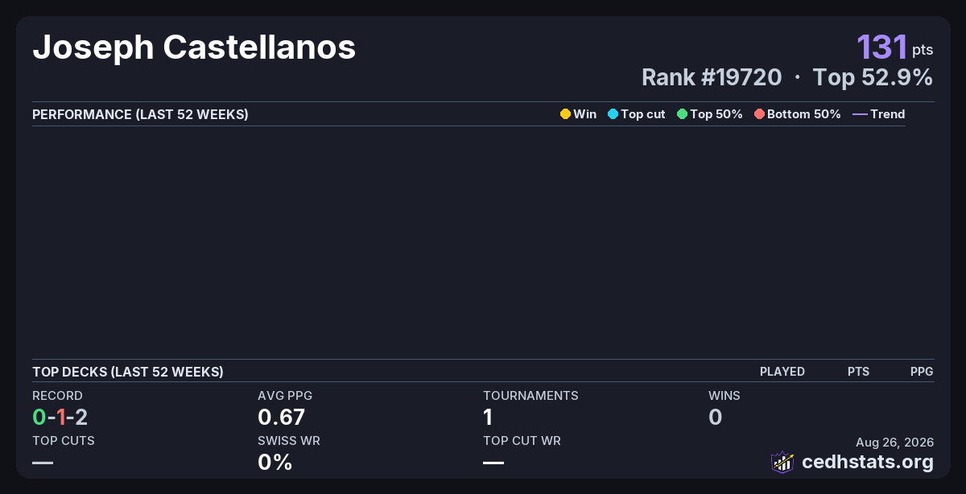Screen dimensions: 966x494
Task: Click the 131 pts score
Action: [895, 47]
